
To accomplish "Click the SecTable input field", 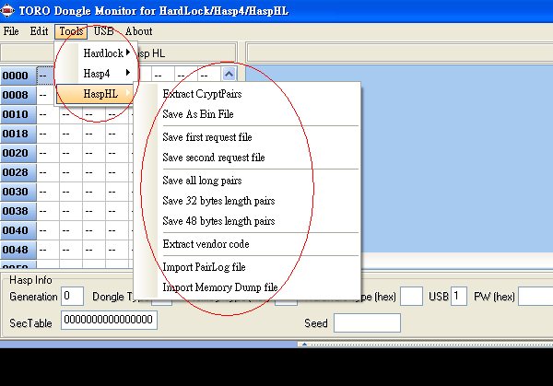I will point(109,320).
